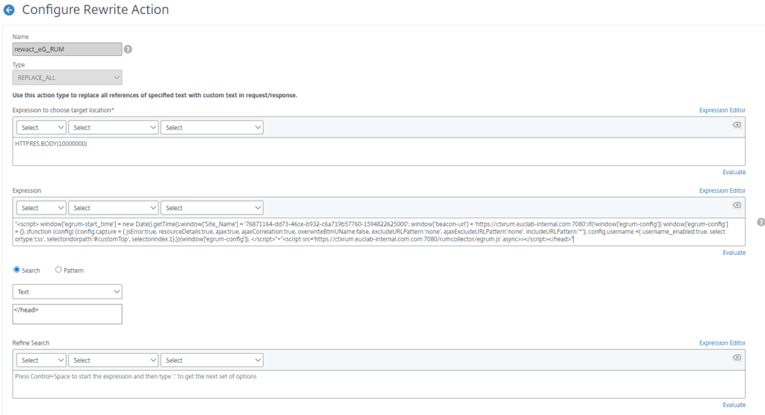Click Evaluate under Refine Search box

(x=734, y=405)
